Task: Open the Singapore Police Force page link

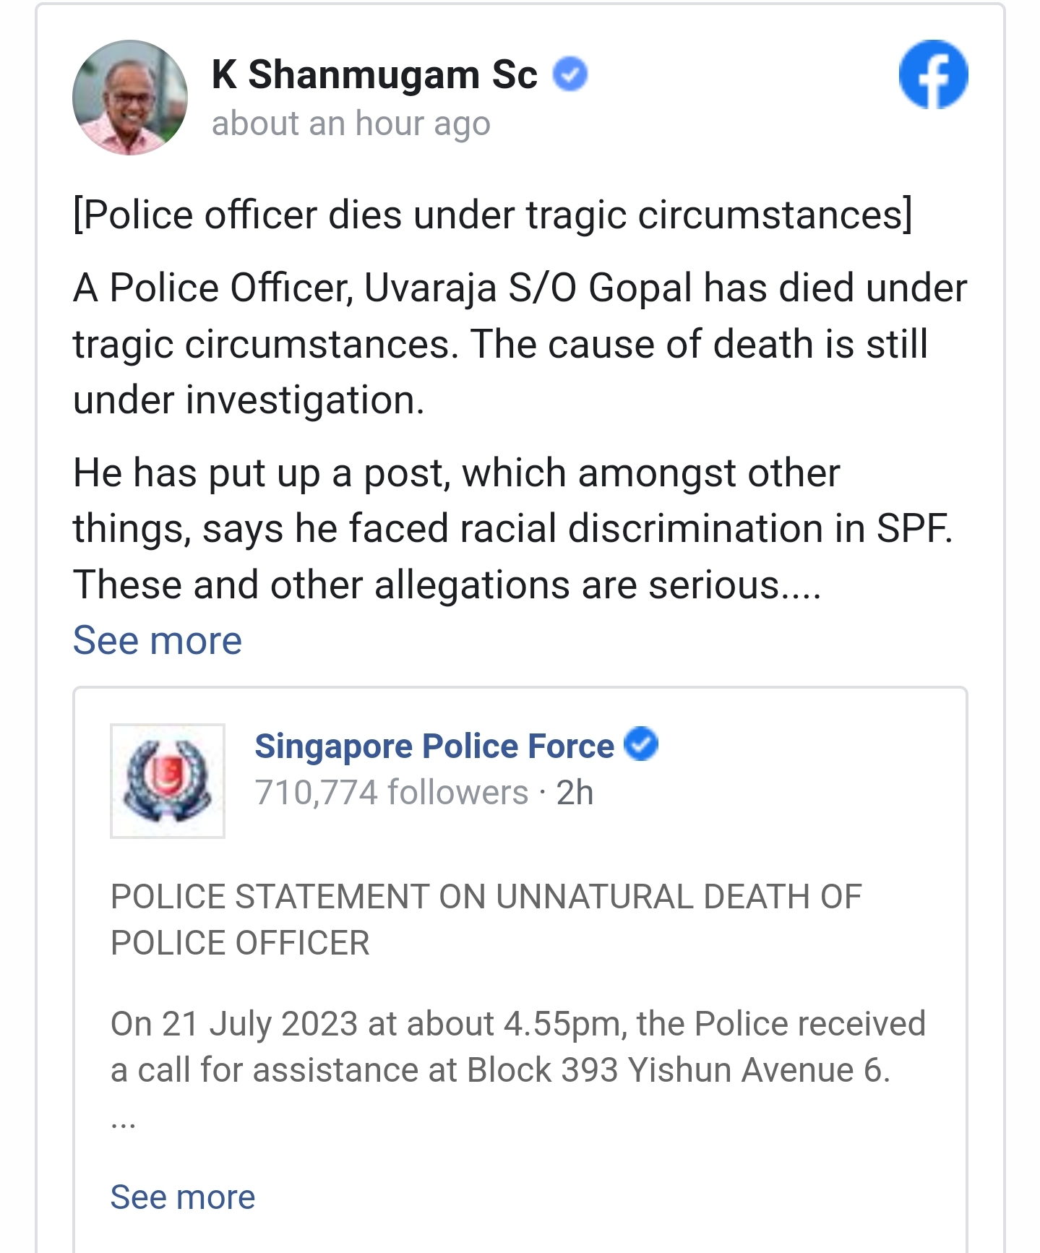Action: [x=434, y=746]
